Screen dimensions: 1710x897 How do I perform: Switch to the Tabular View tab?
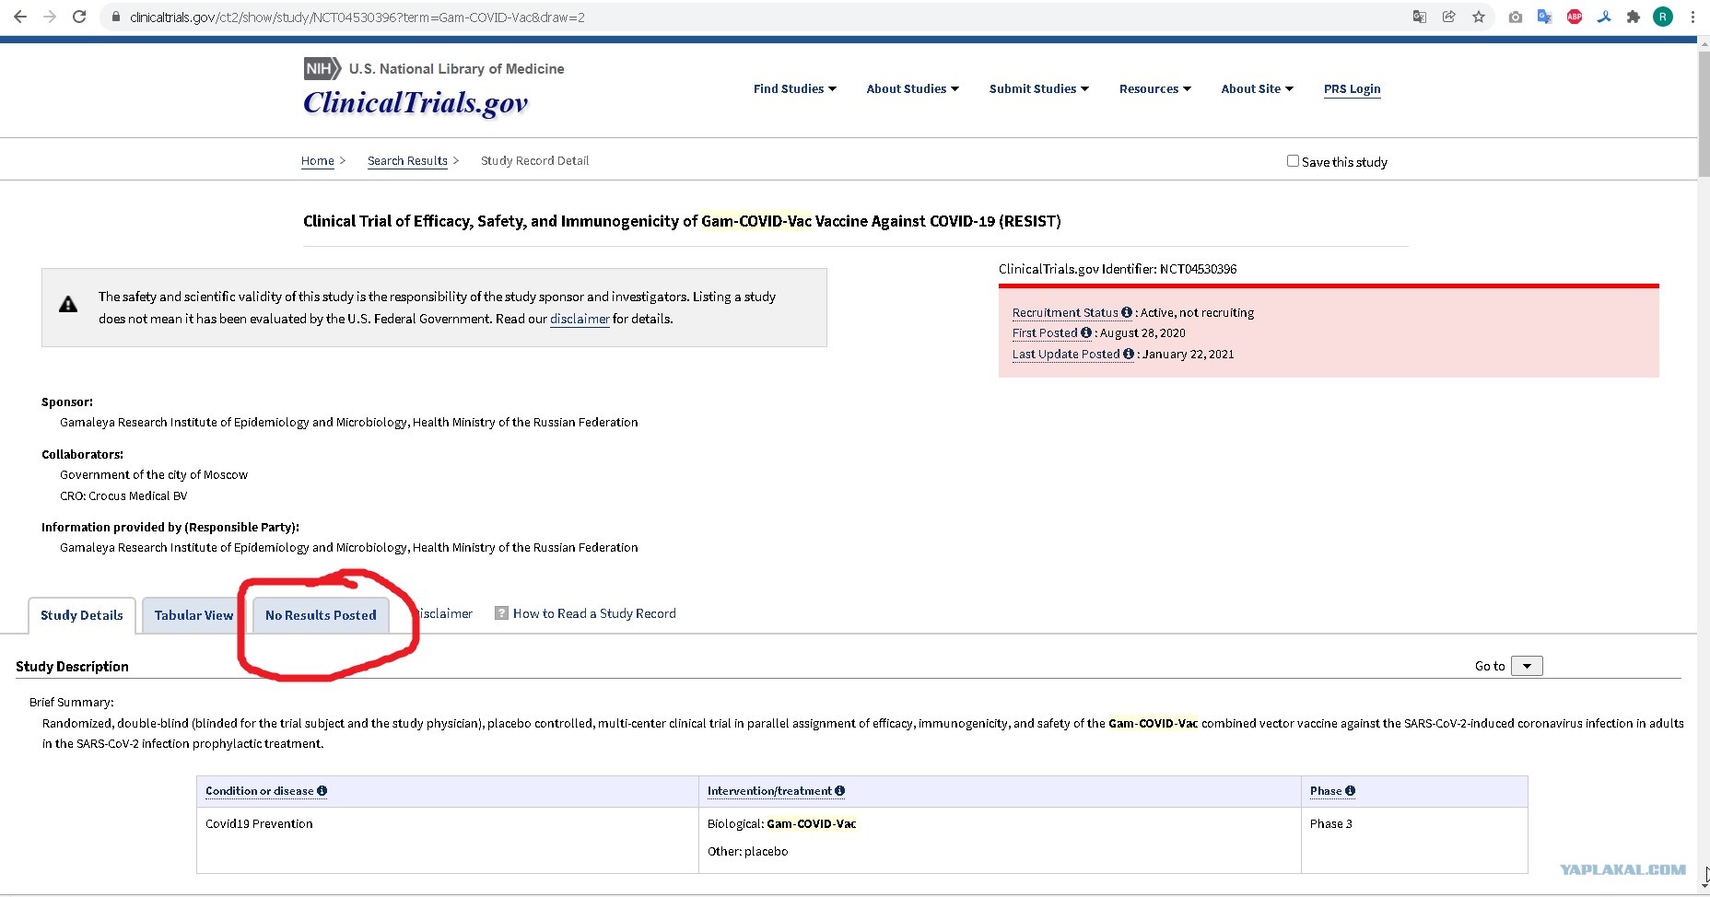193,615
